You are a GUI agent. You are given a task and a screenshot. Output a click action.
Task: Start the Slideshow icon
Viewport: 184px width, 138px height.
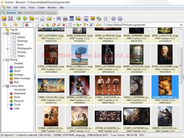click(93, 18)
